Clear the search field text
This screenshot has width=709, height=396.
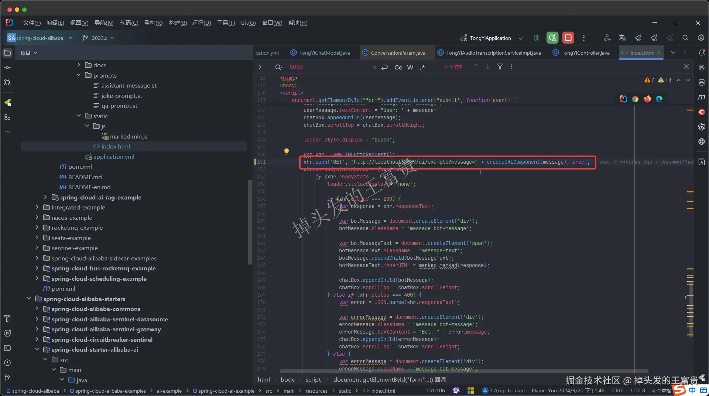(374, 67)
